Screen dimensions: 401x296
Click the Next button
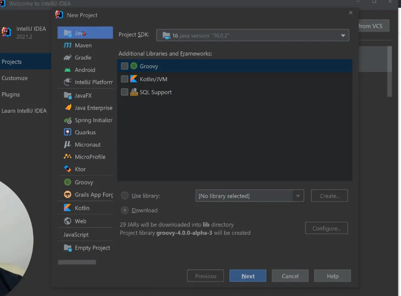248,276
